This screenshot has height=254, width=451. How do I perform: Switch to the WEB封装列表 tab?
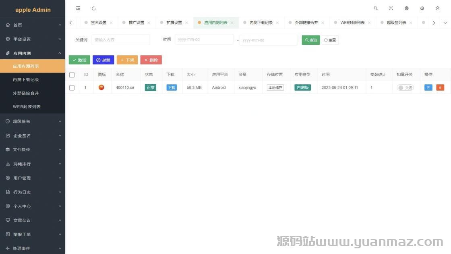(x=352, y=23)
